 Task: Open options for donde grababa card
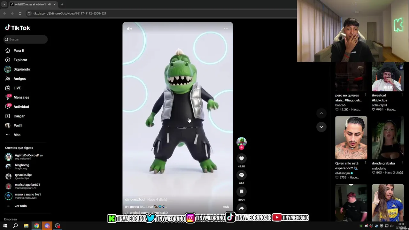(402, 163)
